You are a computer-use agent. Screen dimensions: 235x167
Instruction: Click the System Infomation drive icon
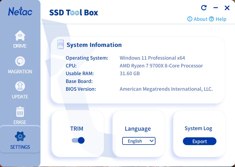(x=60, y=44)
